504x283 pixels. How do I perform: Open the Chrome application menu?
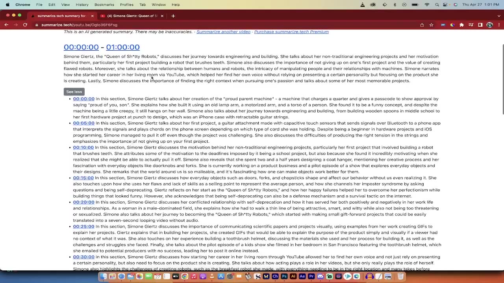(x=23, y=5)
